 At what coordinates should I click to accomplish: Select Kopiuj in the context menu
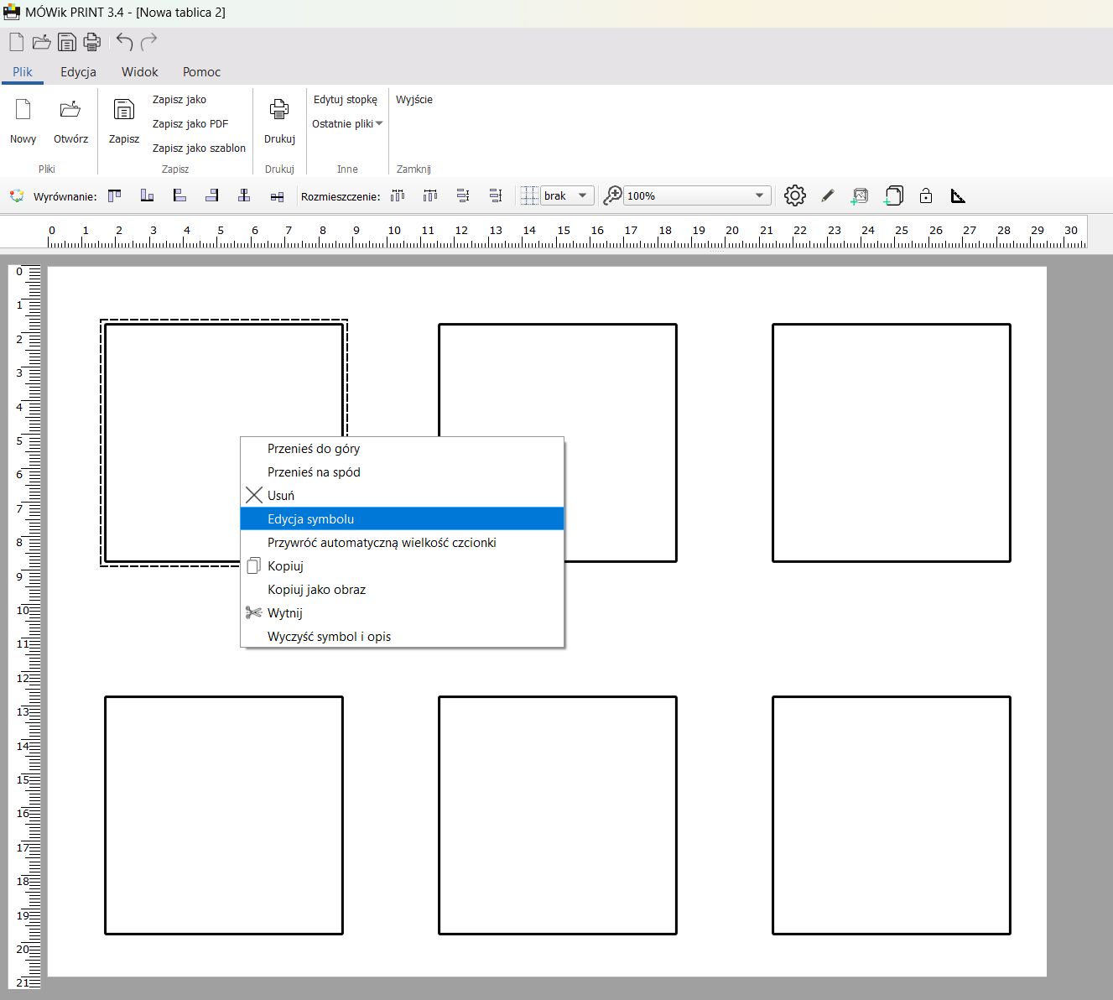(402, 566)
